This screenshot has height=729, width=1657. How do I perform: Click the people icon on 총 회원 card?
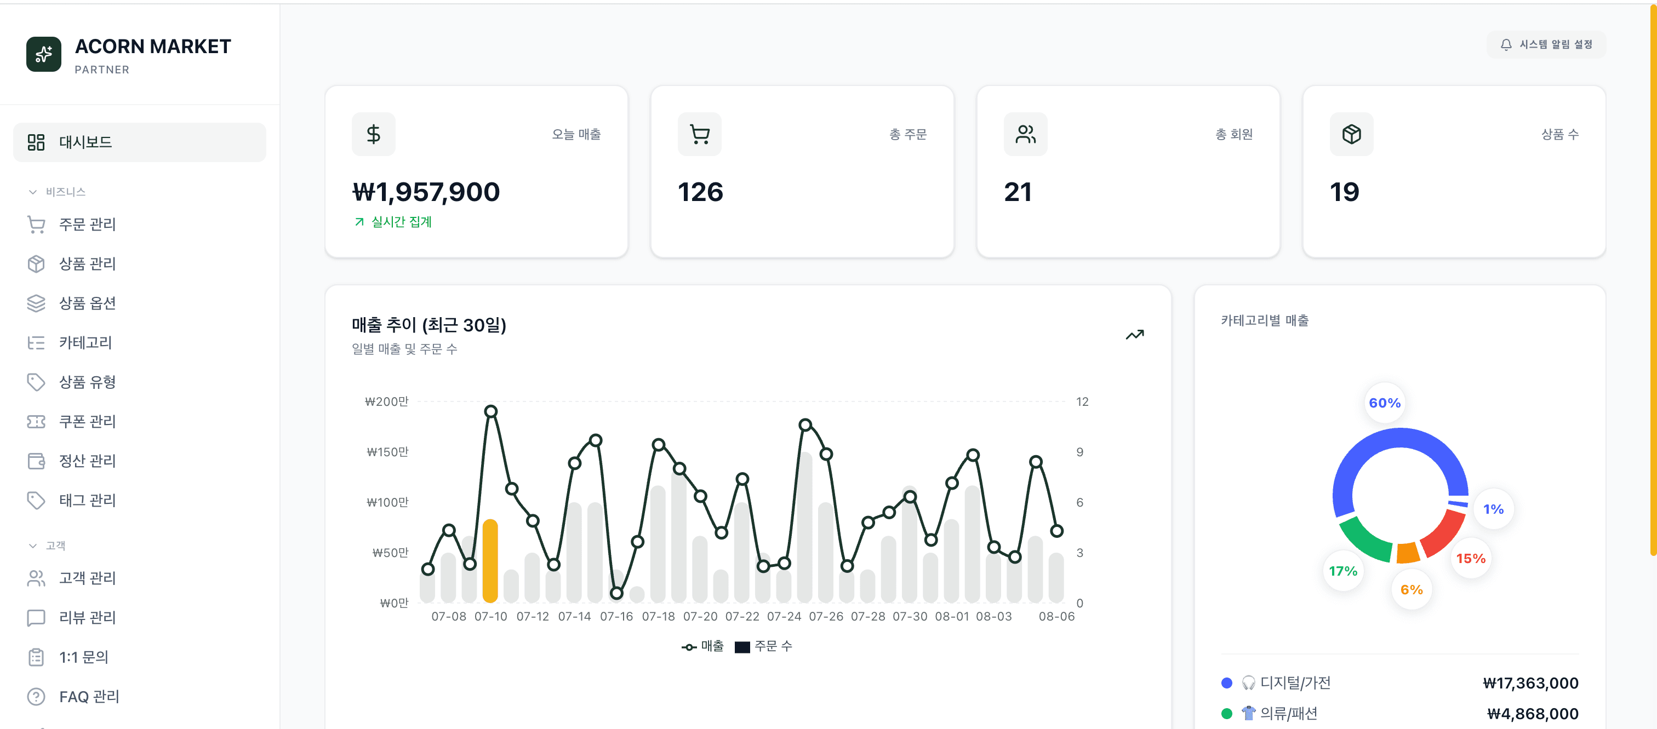point(1025,134)
